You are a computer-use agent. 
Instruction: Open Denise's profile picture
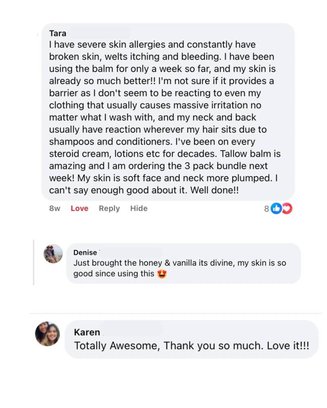pos(53,253)
